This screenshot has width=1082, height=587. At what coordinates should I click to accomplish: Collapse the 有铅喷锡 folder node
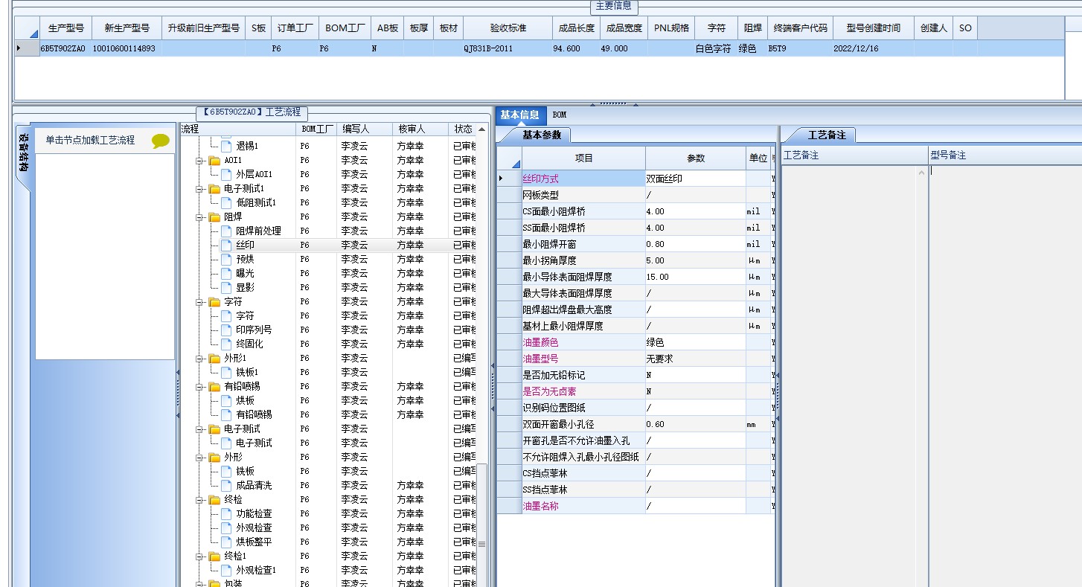199,386
